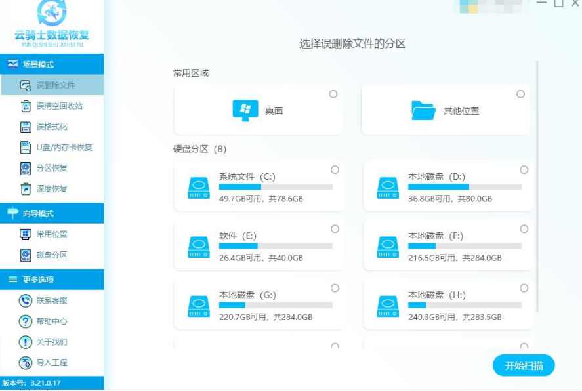Select the 系统文件 (C:) partition radio

pyautogui.click(x=335, y=169)
